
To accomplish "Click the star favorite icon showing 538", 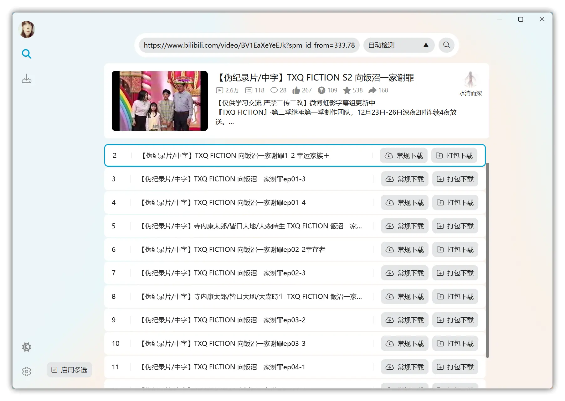I will (x=347, y=91).
